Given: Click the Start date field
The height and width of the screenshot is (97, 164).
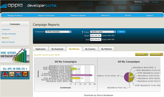Looking at the screenshot, I should tap(95, 35).
